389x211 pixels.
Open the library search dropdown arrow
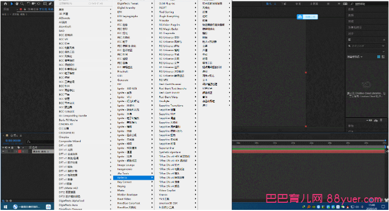click(383, 46)
